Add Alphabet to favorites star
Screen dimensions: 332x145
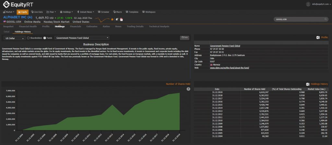click(x=112, y=19)
